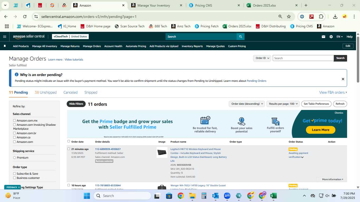360x202 pixels.
Task: Open the browser tab search dropdown
Action: tap(5, 5)
